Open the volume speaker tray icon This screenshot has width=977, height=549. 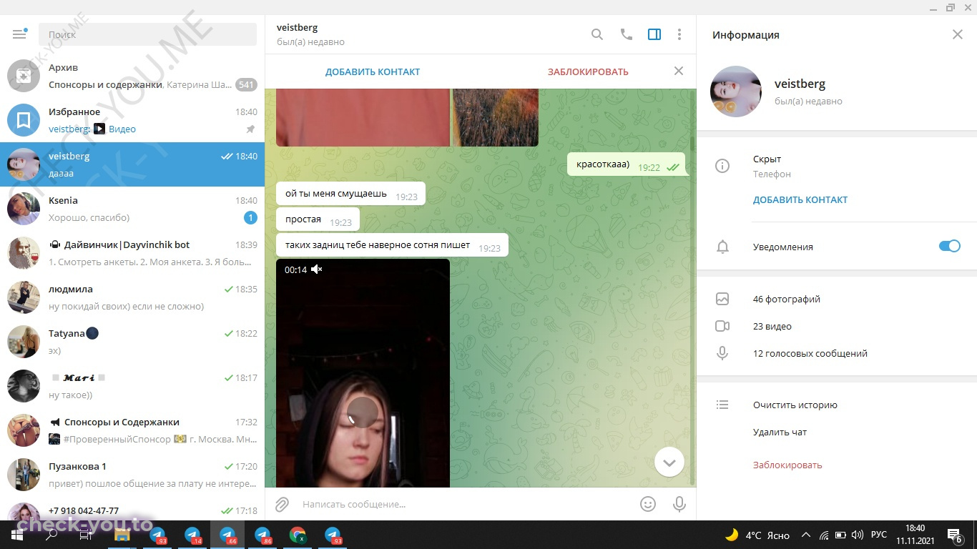coord(857,535)
